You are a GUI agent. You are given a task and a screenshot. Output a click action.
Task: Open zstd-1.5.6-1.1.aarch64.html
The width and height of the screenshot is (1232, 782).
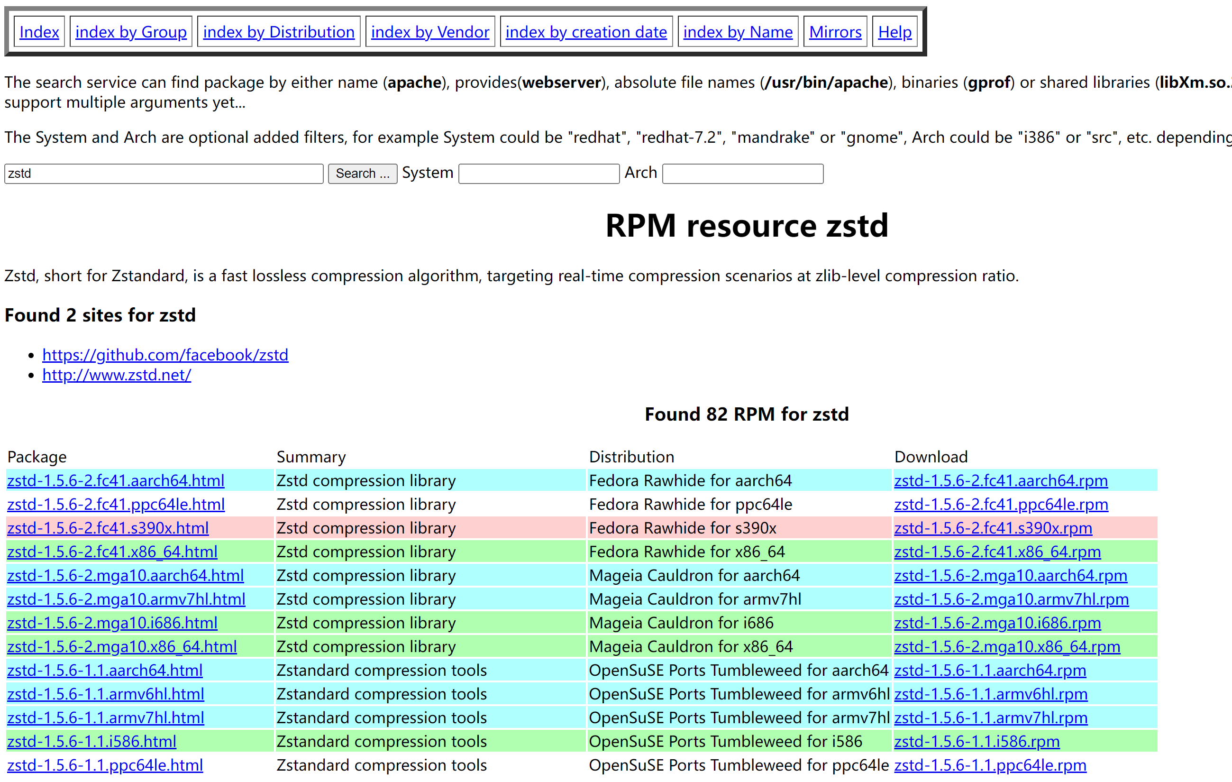pyautogui.click(x=105, y=670)
